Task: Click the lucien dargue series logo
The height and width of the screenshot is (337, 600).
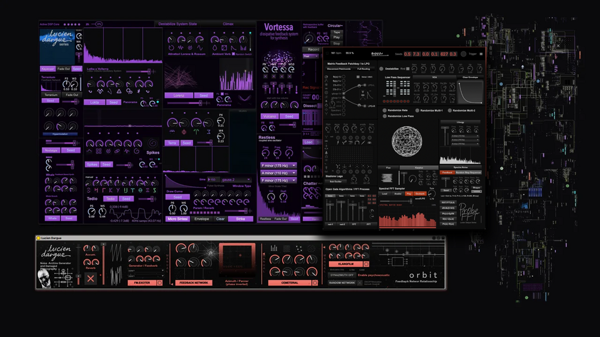Action: coord(57,39)
